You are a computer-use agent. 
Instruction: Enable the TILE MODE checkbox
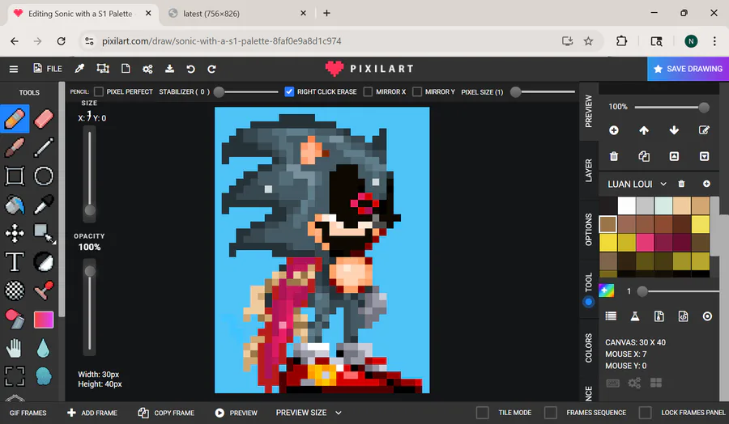(x=482, y=413)
